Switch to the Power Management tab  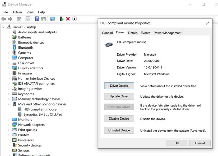pyautogui.click(x=167, y=33)
